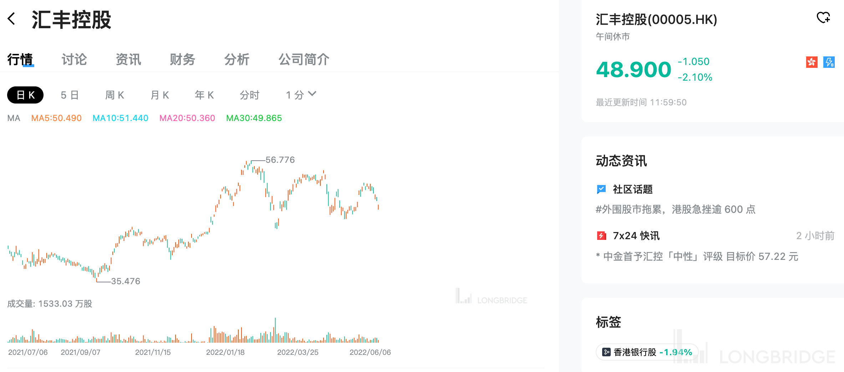
Task: Click the 社区话题 blue chat icon
Action: click(x=602, y=189)
